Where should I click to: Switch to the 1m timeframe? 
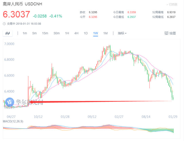click(25, 33)
